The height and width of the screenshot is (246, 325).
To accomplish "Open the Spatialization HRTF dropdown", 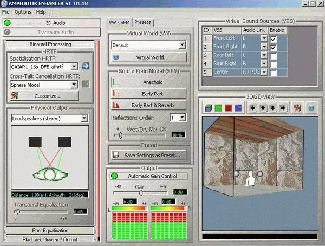I will 74,66.
